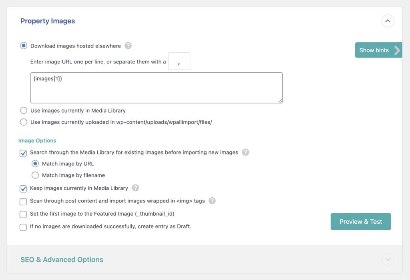Enable scanning post content for img tags

[x=23, y=201]
